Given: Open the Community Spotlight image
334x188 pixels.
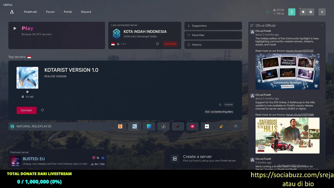Looking at the screenshot, I should point(288,72).
